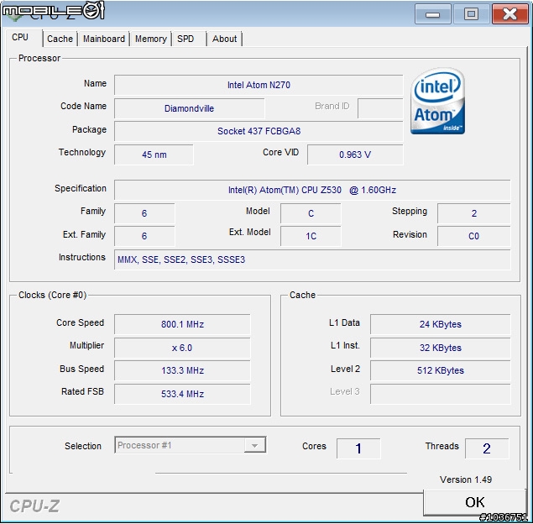Click the Multiplier value x 6.0
This screenshot has height=524, width=533.
point(182,348)
